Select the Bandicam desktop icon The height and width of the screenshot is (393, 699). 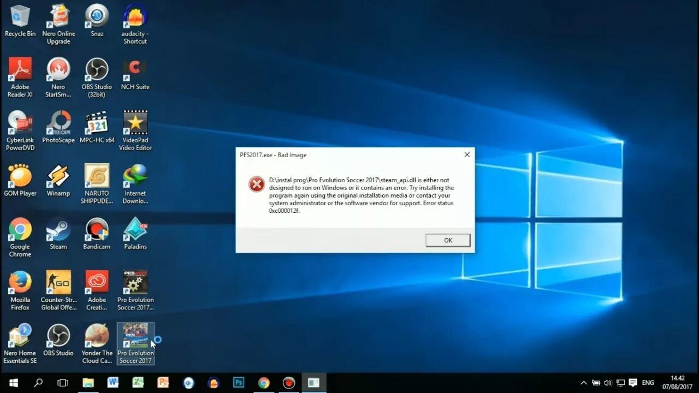pos(97,234)
